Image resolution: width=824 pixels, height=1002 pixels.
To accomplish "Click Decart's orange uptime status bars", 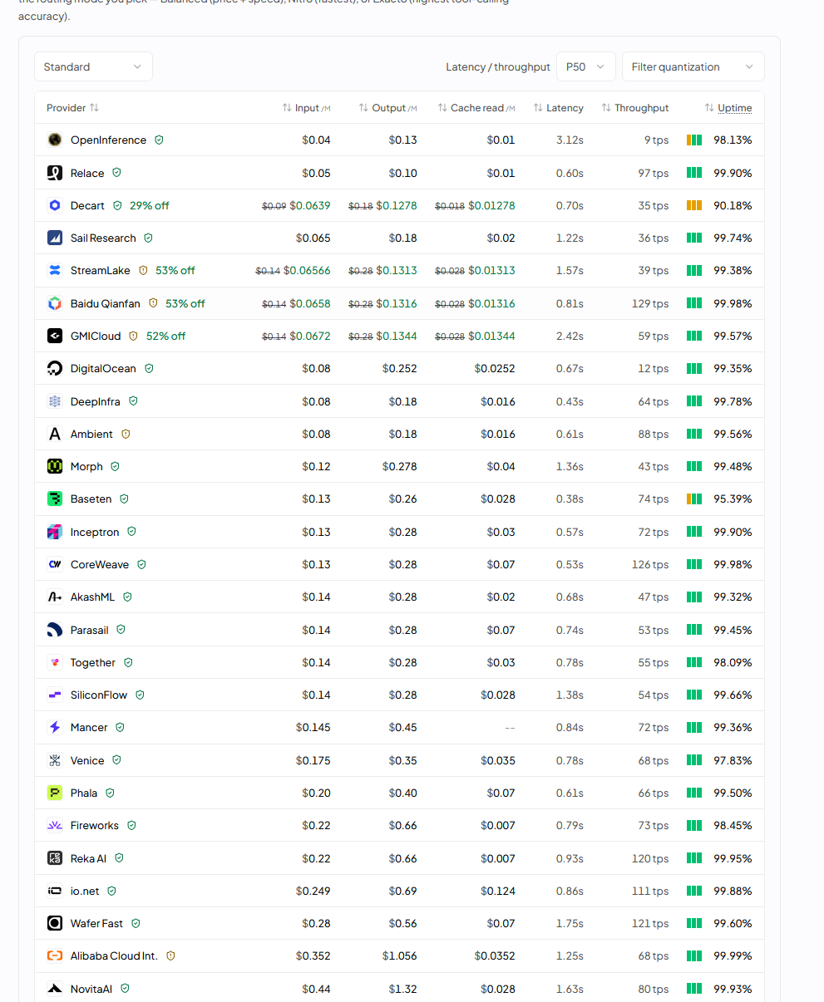I will [x=694, y=205].
